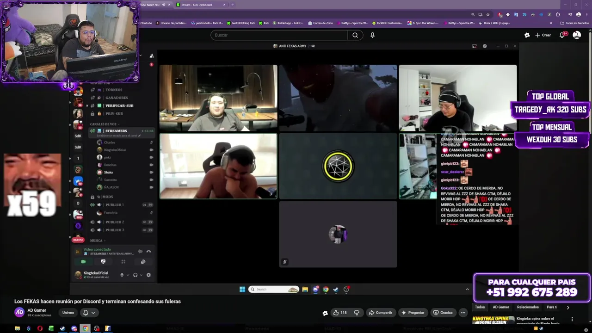Screen dimensions: 592x333
Task: Select the Relacionados filter chip
Action: click(x=528, y=307)
